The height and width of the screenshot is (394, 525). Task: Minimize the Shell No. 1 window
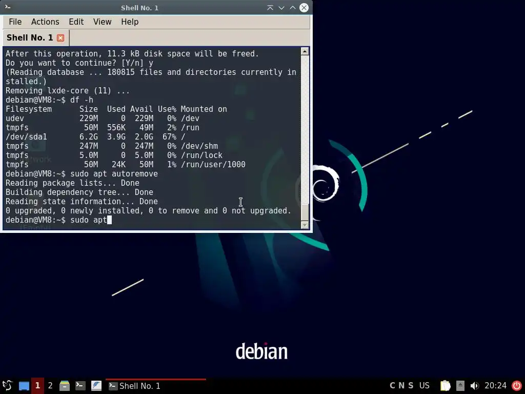point(281,8)
